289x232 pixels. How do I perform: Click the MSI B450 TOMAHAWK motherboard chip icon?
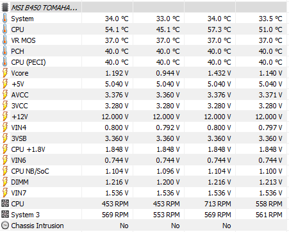(4, 8)
